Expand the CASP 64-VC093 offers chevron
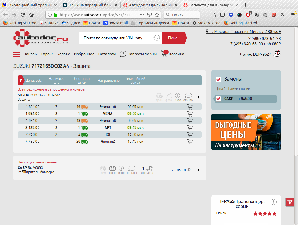This screenshot has width=298, height=225. coord(198,170)
